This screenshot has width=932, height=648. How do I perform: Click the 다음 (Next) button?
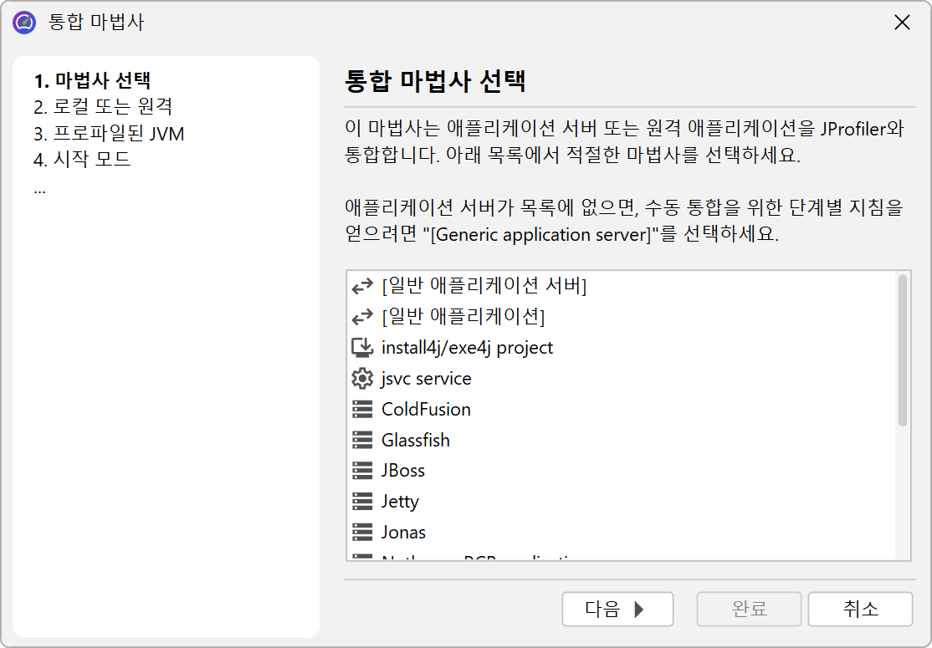point(617,609)
